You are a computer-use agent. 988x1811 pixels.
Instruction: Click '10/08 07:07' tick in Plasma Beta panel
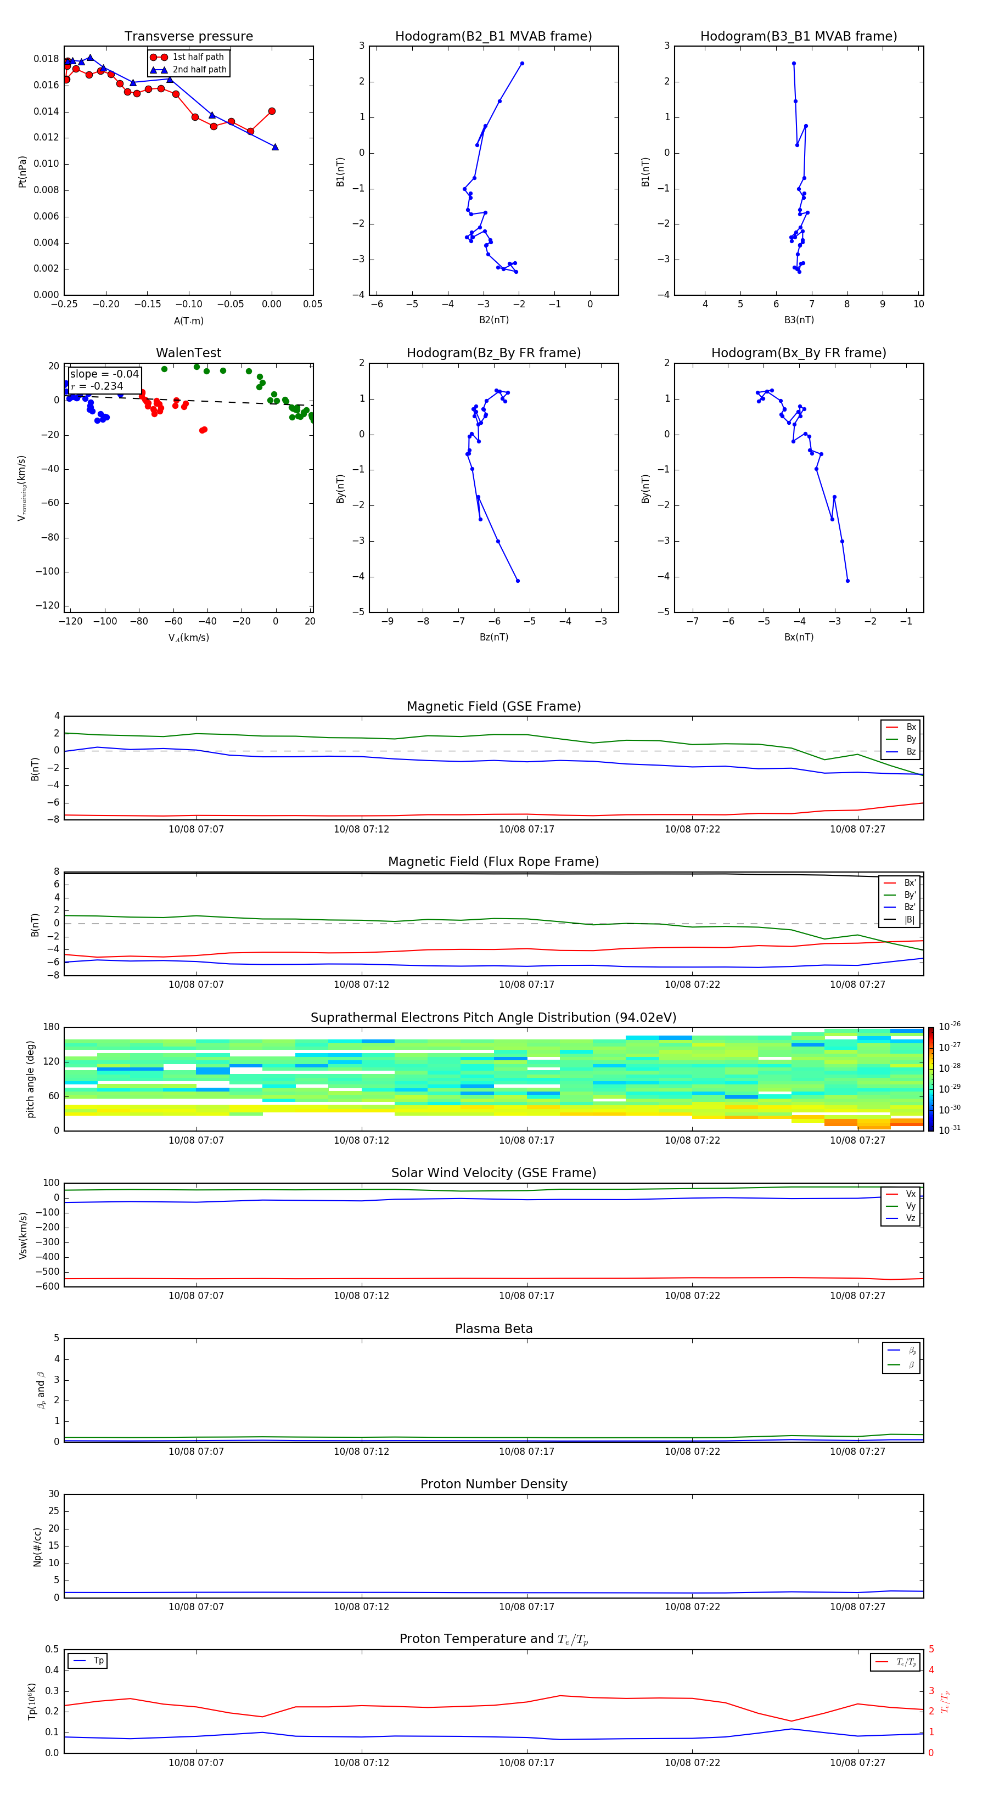pos(196,1451)
